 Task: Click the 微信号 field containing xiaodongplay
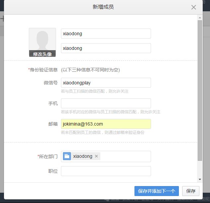[x=106, y=83]
